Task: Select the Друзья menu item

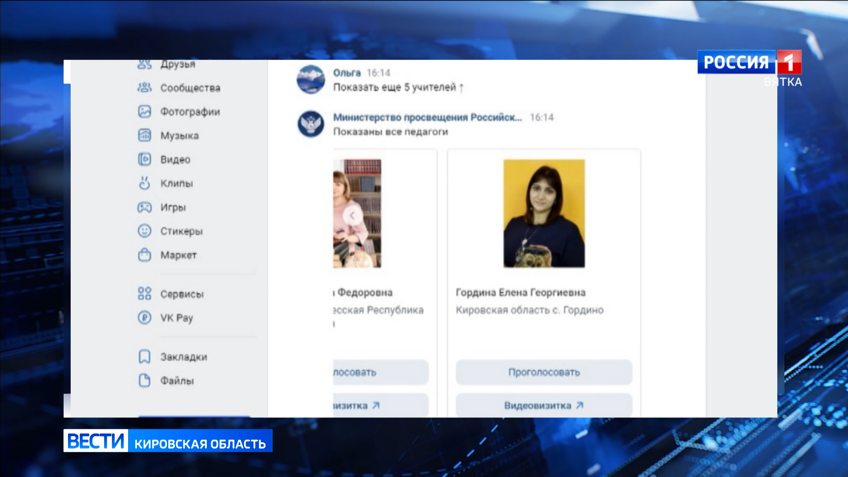Action: click(x=178, y=64)
